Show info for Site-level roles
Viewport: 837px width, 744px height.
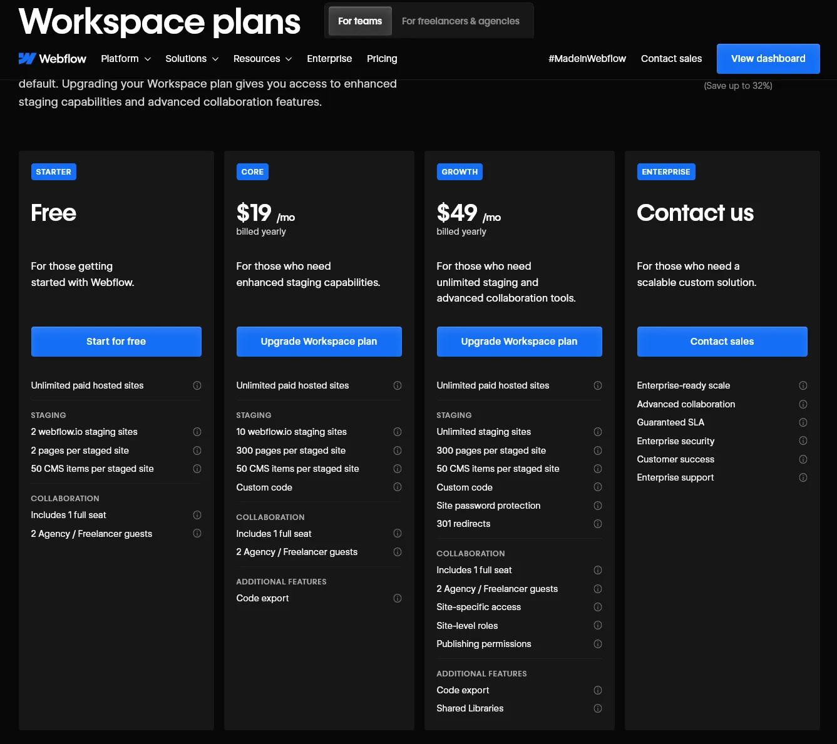click(x=598, y=625)
